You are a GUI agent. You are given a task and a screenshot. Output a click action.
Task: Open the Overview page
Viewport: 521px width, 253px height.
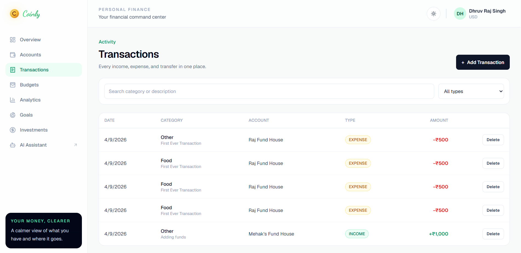(44, 40)
